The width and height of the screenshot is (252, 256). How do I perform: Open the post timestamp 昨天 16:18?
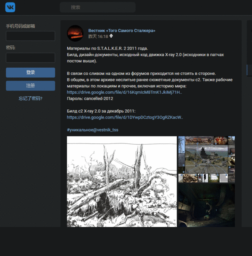(x=98, y=37)
